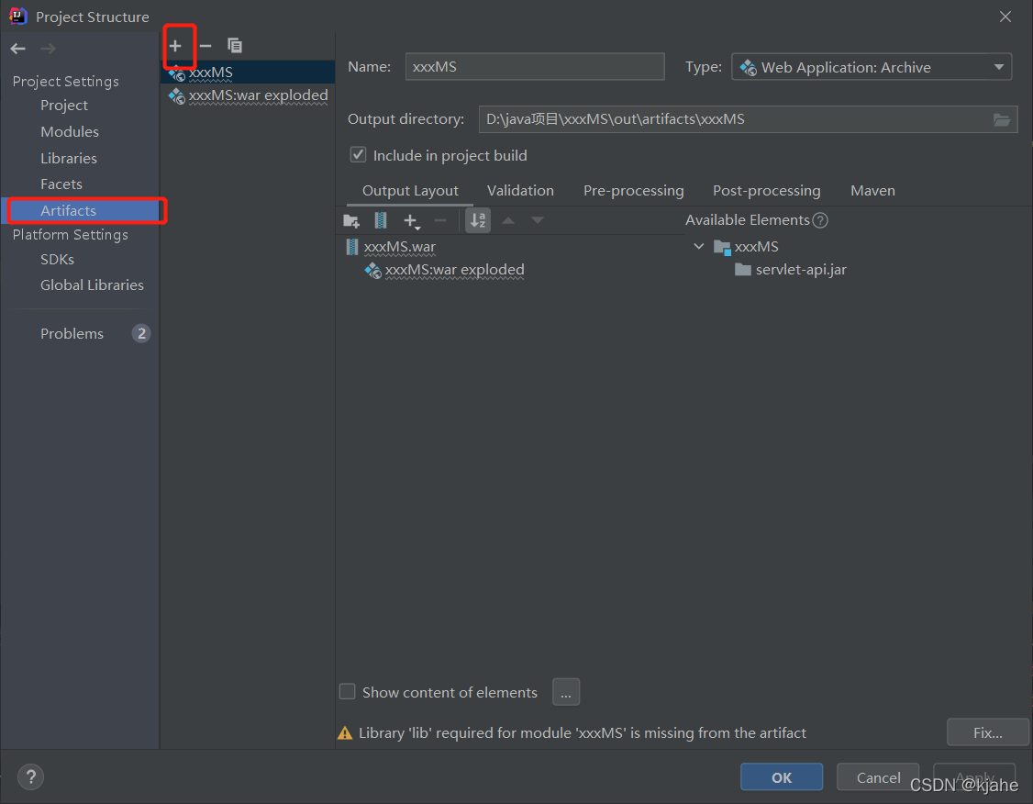Click the xxxMS module folder icon in Available Elements

point(723,247)
